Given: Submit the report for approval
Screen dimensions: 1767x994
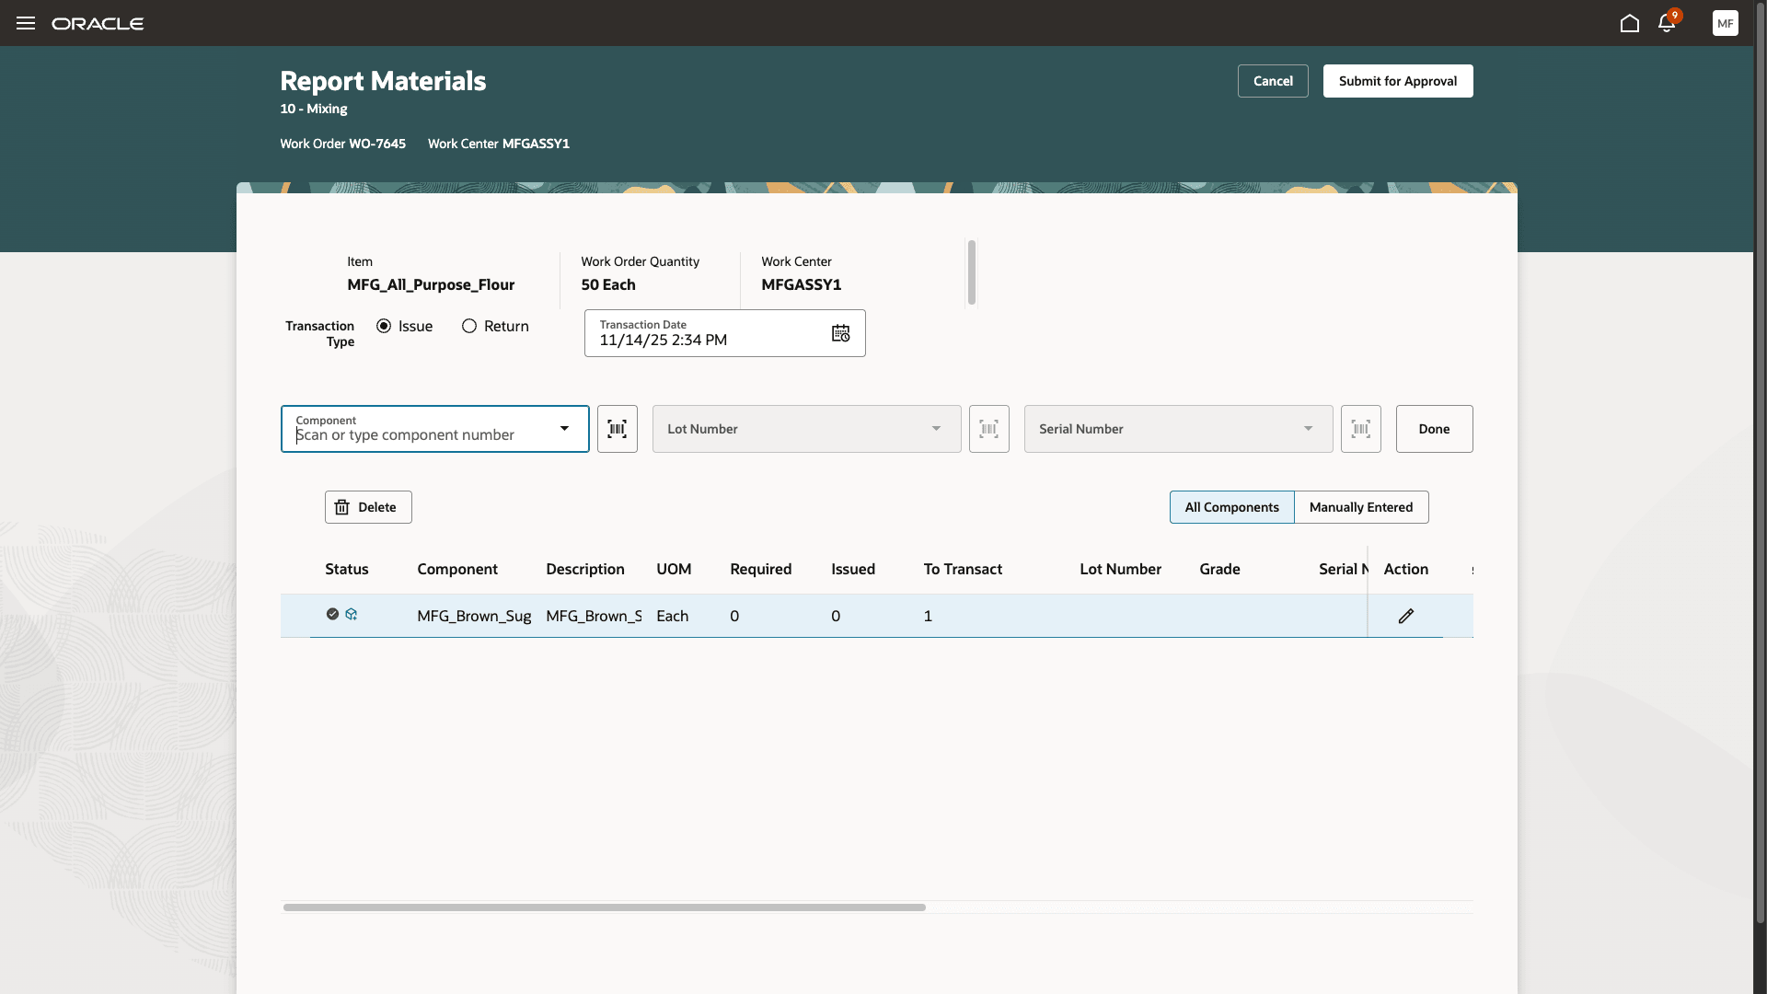Looking at the screenshot, I should point(1397,81).
